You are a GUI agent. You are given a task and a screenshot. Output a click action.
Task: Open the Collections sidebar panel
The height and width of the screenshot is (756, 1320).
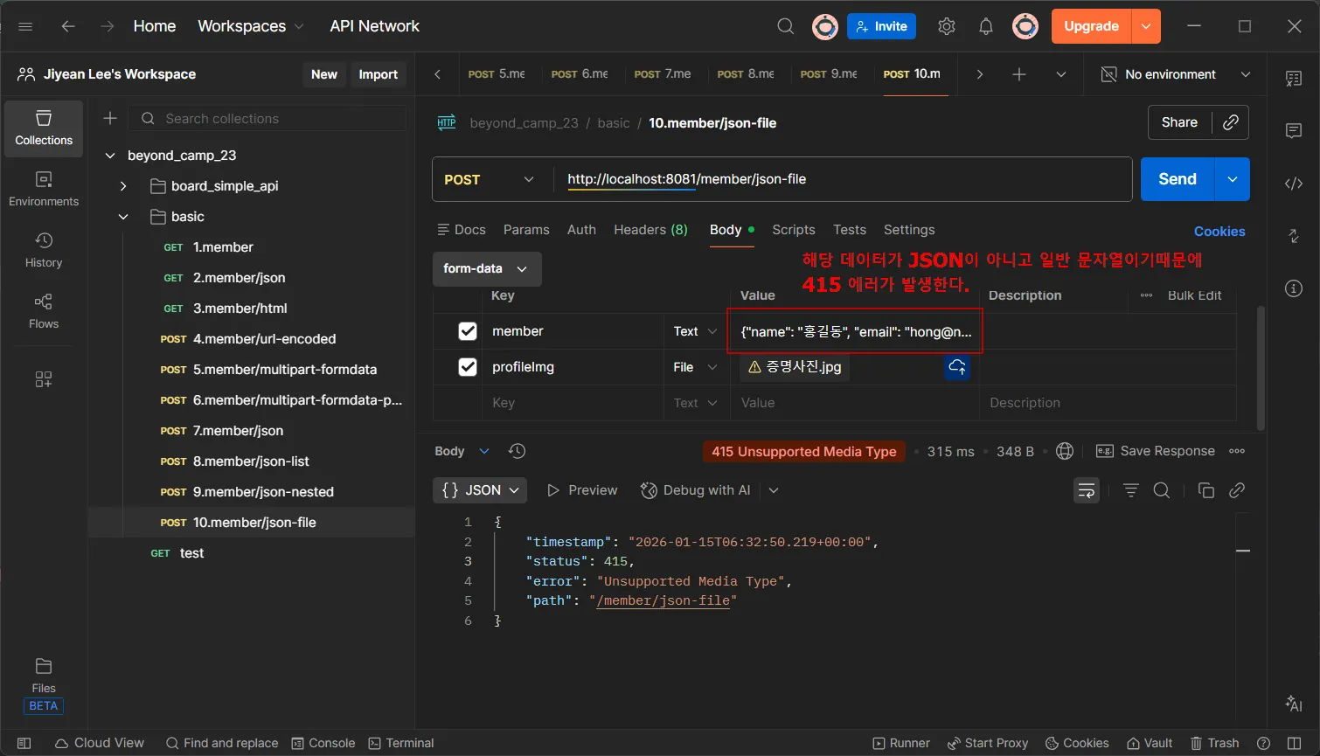(44, 128)
